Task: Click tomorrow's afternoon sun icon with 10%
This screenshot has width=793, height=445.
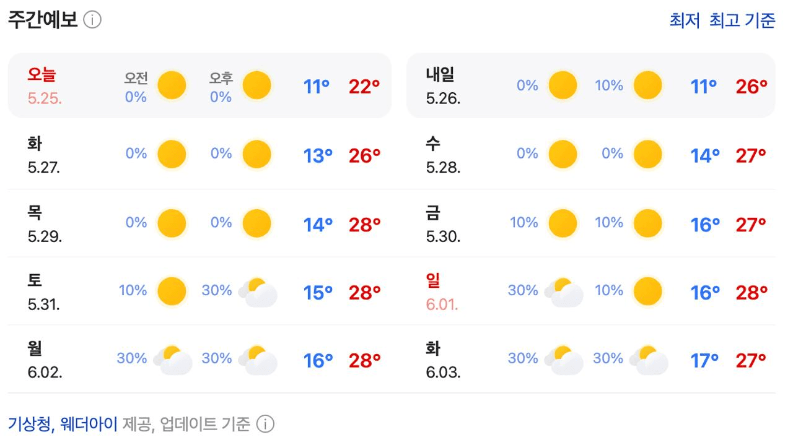Action: 648,85
